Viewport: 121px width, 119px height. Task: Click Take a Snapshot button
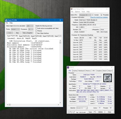27,33
